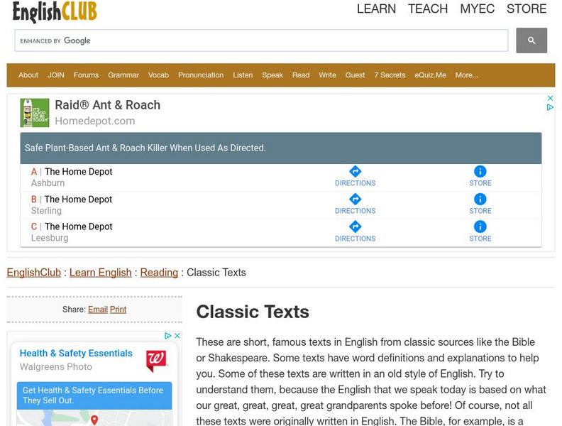
Task: Open 7 Secrets in the navigation bar
Action: point(390,75)
